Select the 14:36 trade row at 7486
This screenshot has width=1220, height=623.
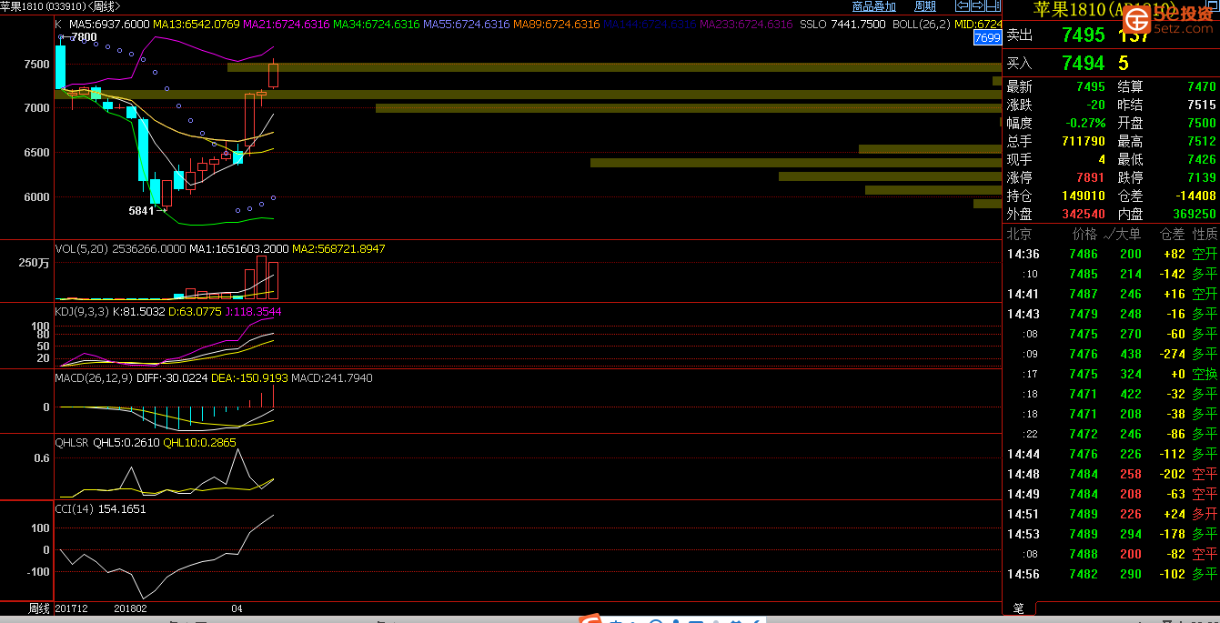pyautogui.click(x=1112, y=254)
